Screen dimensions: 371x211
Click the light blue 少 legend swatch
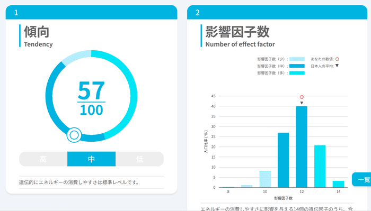(297, 59)
